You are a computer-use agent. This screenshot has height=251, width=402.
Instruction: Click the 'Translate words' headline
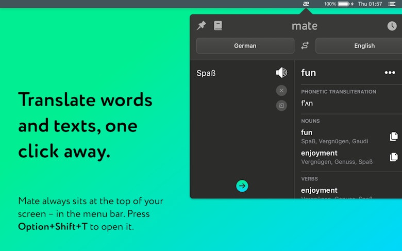tap(85, 99)
